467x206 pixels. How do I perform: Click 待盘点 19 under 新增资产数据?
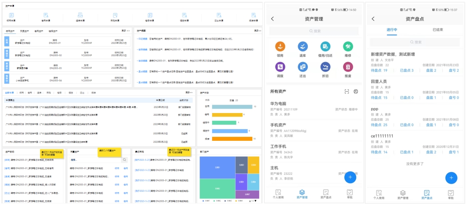(x=379, y=70)
